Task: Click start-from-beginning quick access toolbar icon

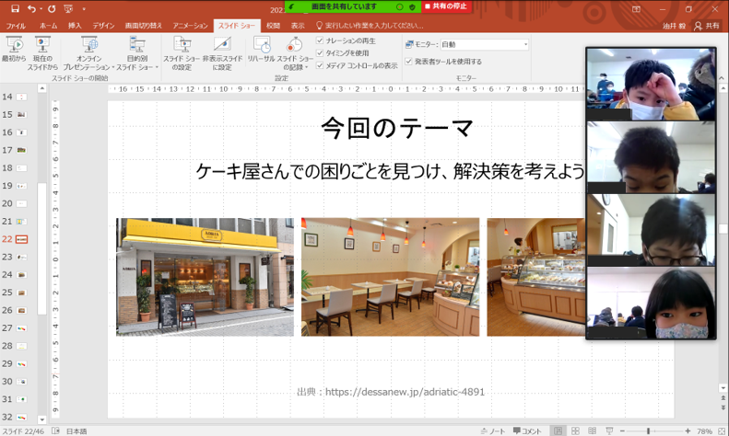Action: (x=69, y=8)
